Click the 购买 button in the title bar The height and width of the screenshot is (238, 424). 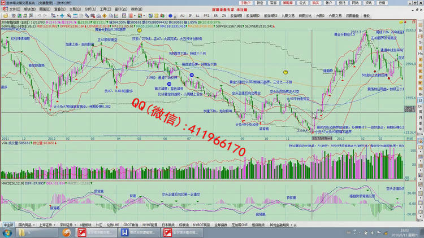pyautogui.click(x=315, y=3)
